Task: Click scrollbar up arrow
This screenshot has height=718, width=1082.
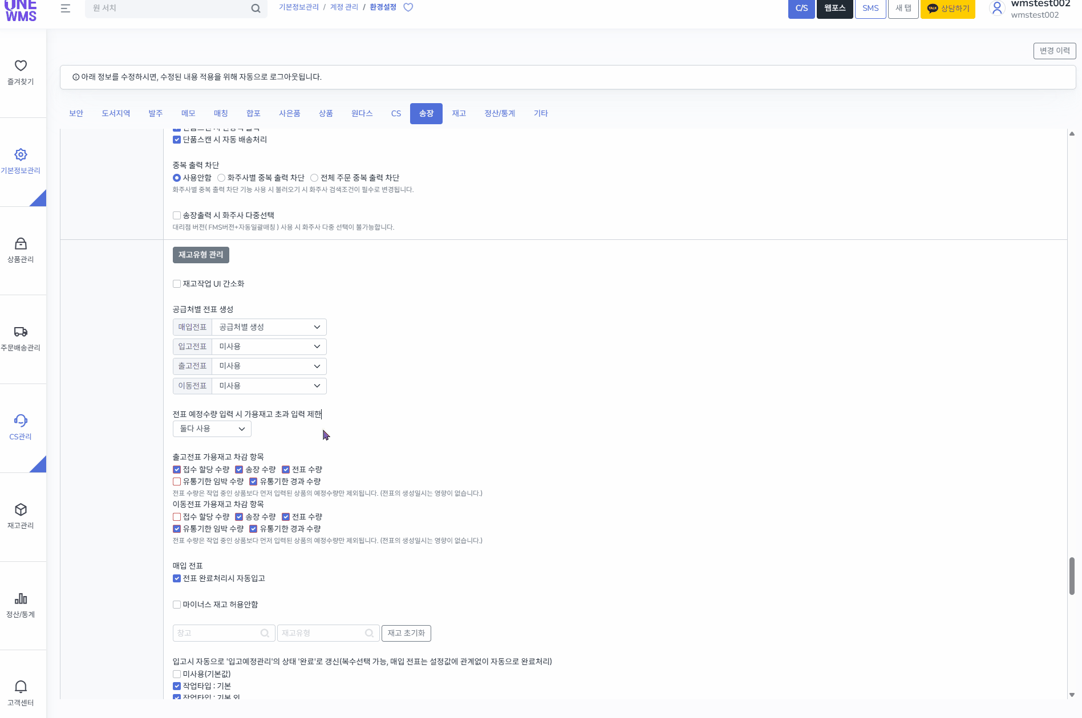Action: 1072,134
